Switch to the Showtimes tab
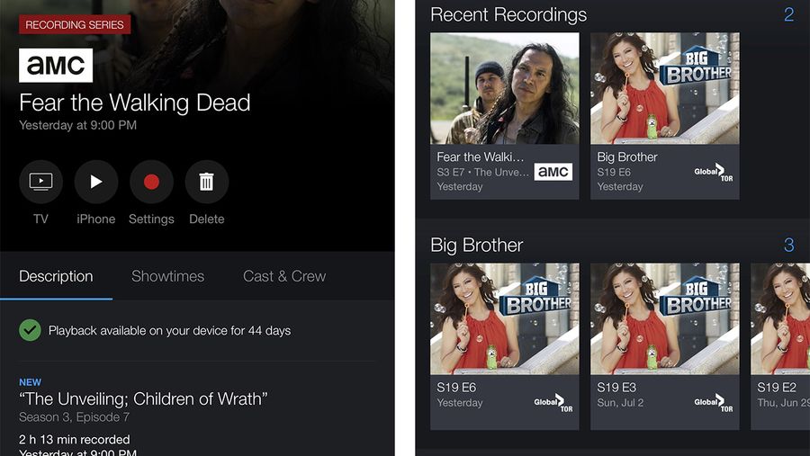The image size is (810, 456). [168, 276]
